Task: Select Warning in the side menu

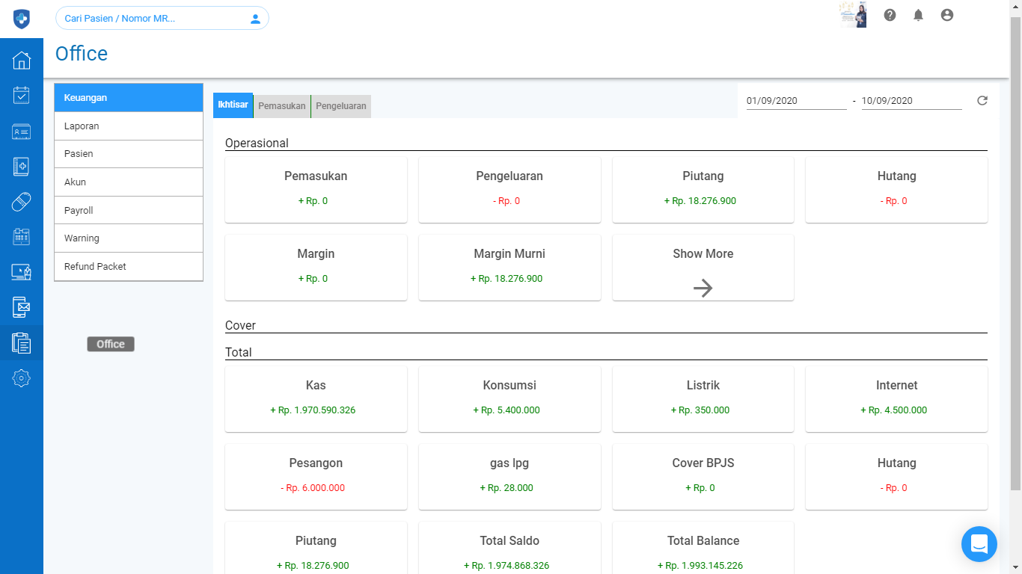Action: (x=129, y=238)
